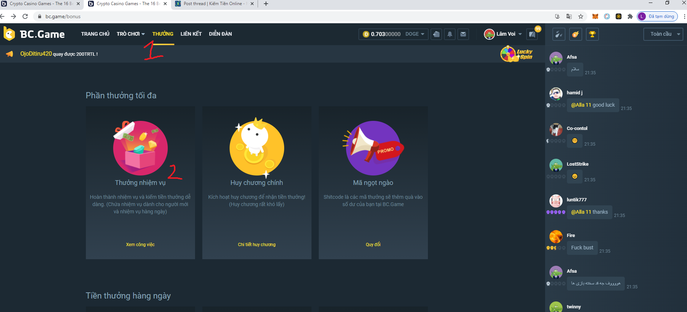Open the Chrome three-dot menu
The height and width of the screenshot is (312, 687).
pyautogui.click(x=684, y=16)
